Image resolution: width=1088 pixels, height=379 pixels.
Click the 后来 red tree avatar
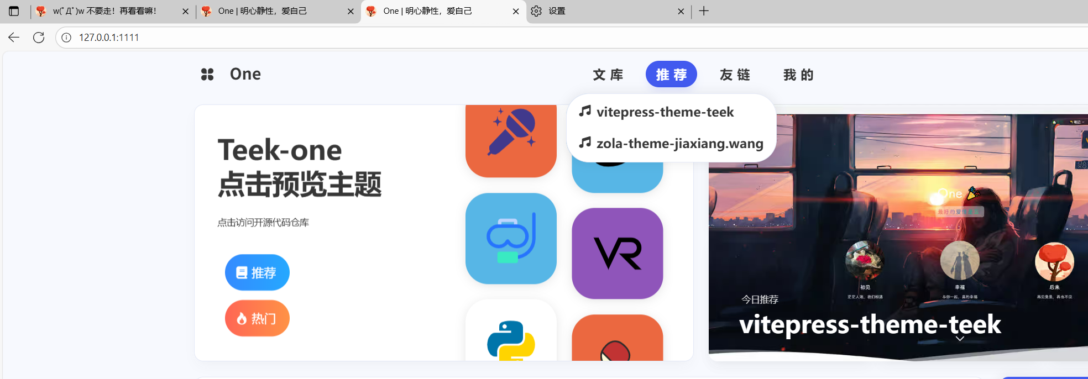pos(1054,261)
